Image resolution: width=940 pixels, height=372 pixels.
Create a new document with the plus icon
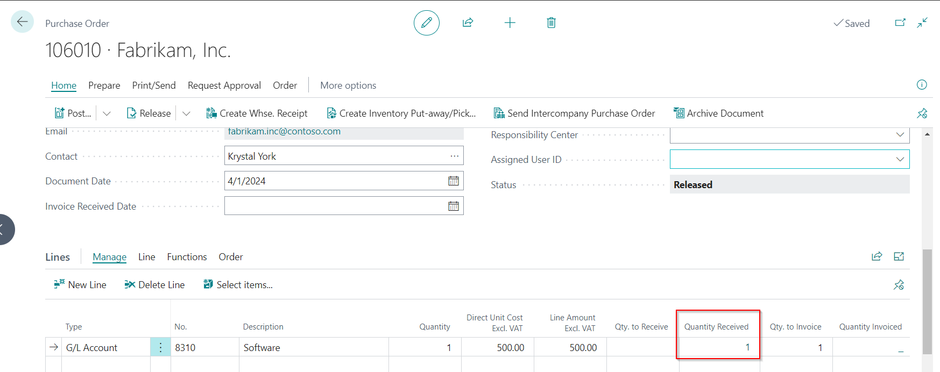(x=510, y=23)
